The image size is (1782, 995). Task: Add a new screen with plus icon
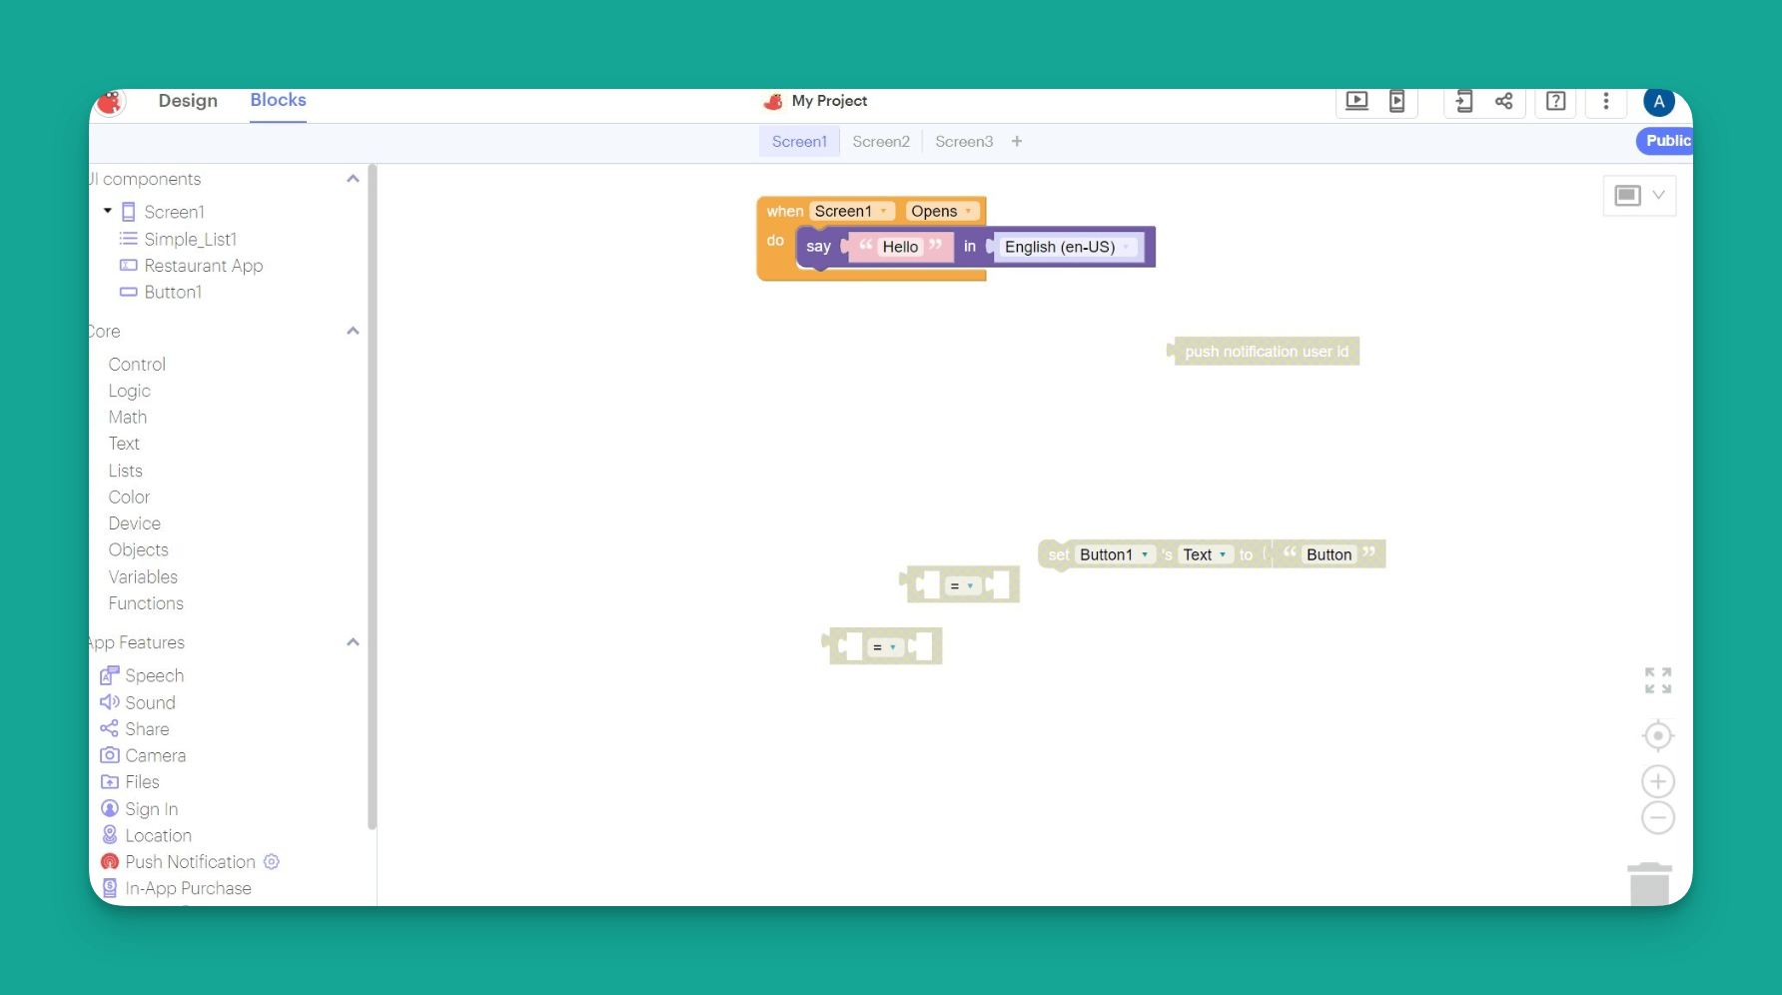click(x=1017, y=141)
